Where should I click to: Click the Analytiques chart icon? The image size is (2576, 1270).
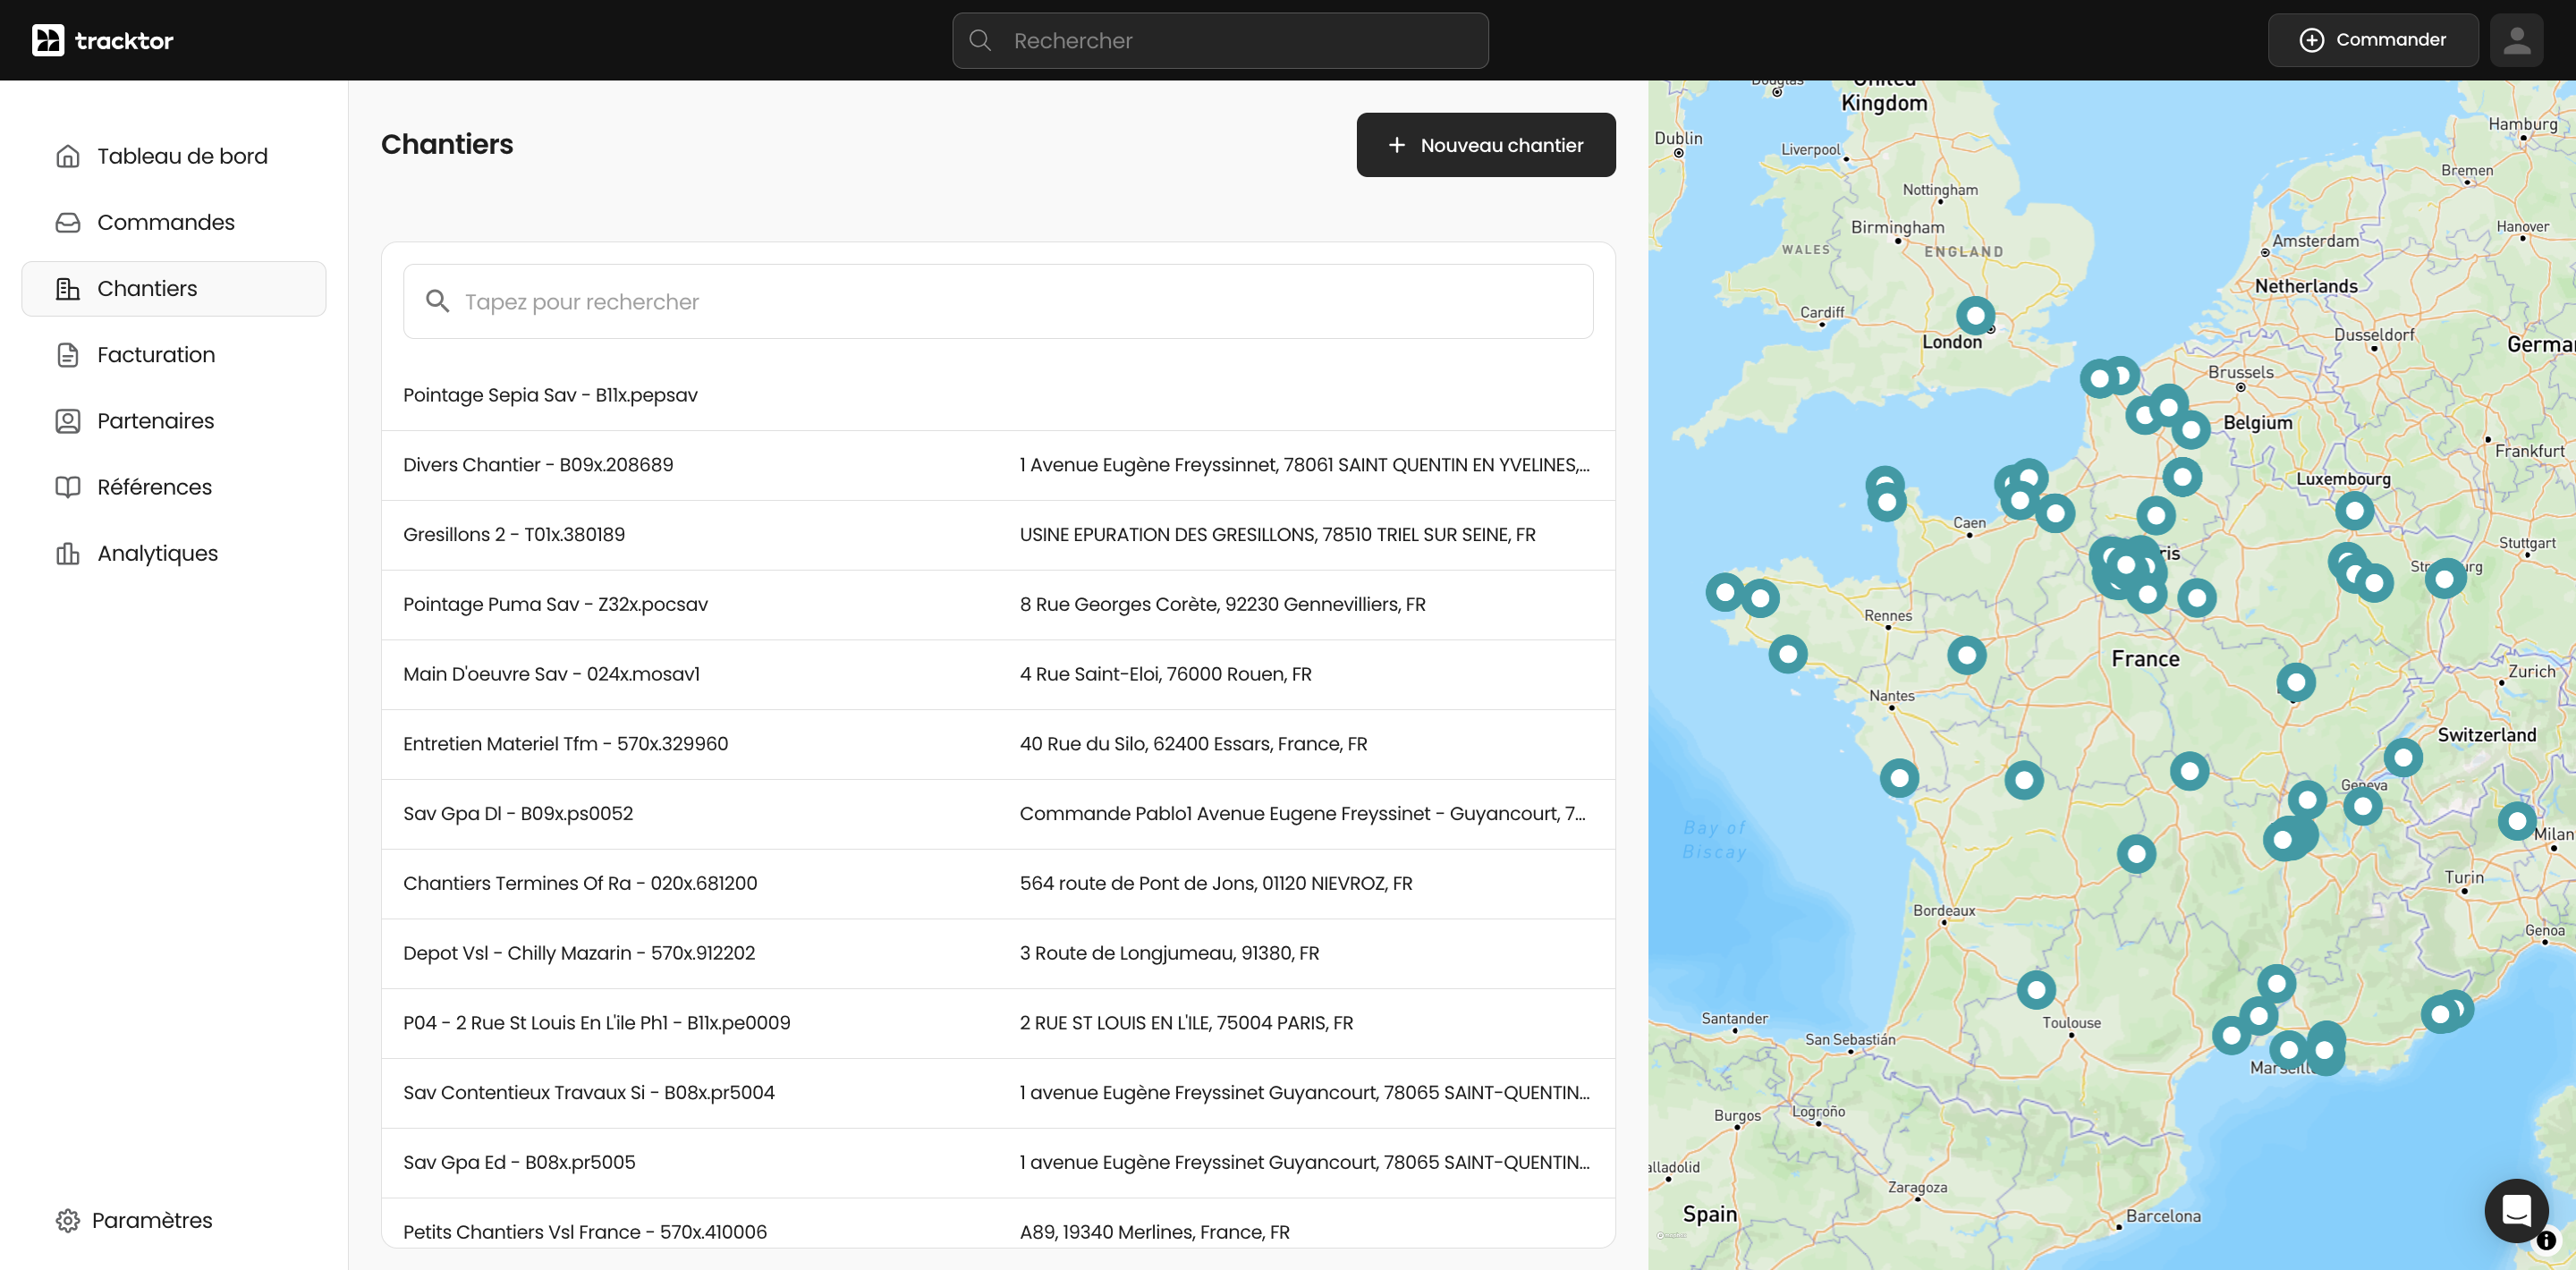point(68,553)
